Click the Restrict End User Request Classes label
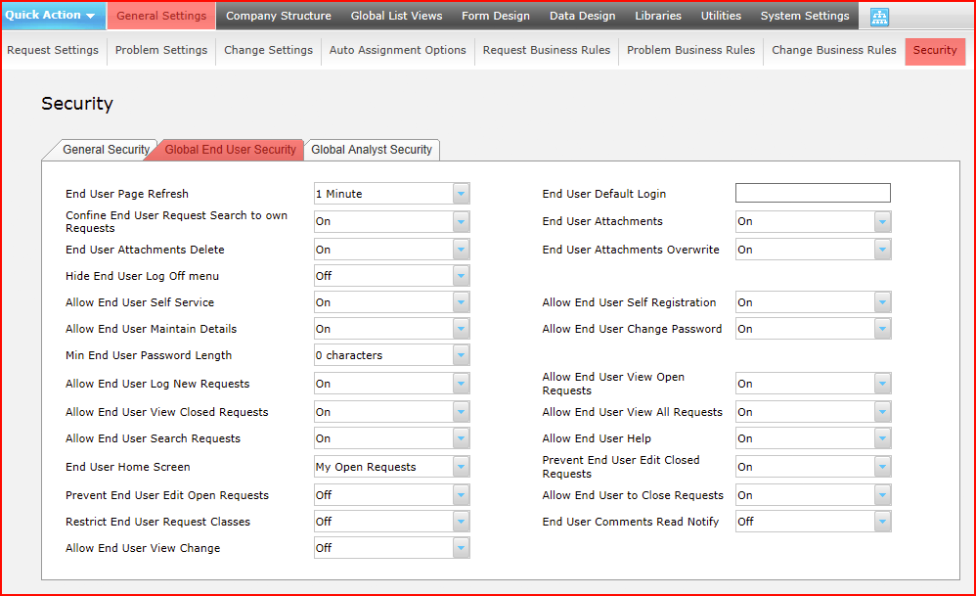 [157, 522]
